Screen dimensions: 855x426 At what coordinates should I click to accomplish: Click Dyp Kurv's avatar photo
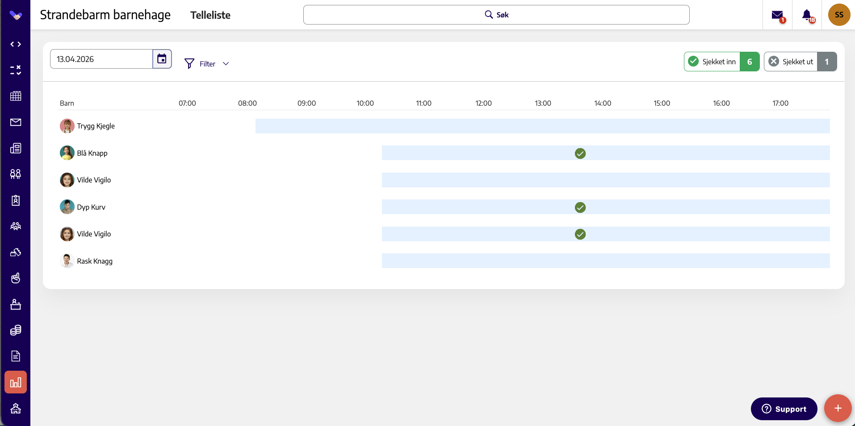click(67, 207)
